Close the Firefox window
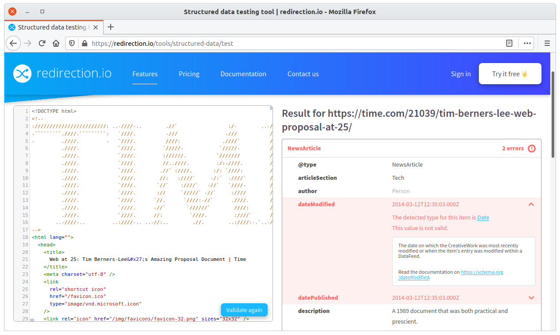Viewport: 560px width, 335px height. (12, 12)
